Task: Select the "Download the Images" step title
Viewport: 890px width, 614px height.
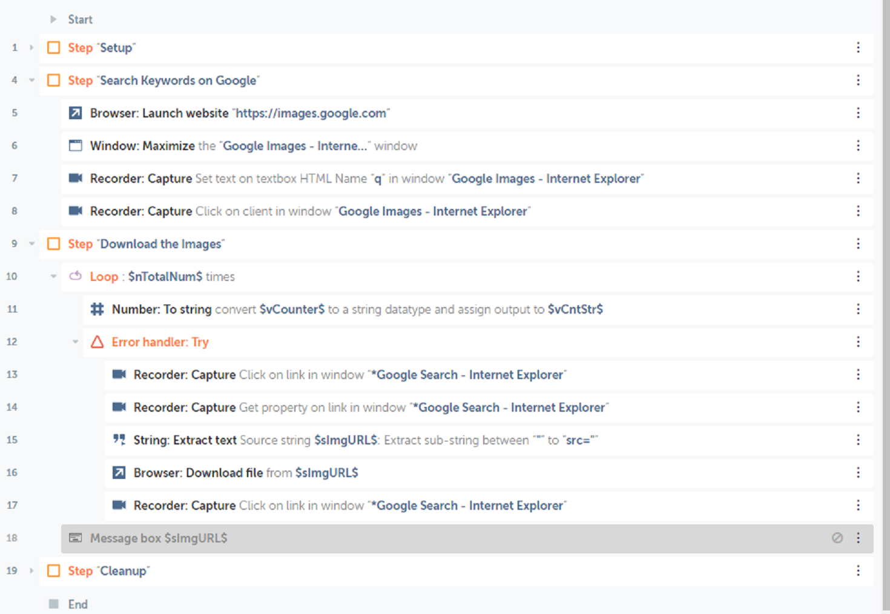Action: (162, 244)
